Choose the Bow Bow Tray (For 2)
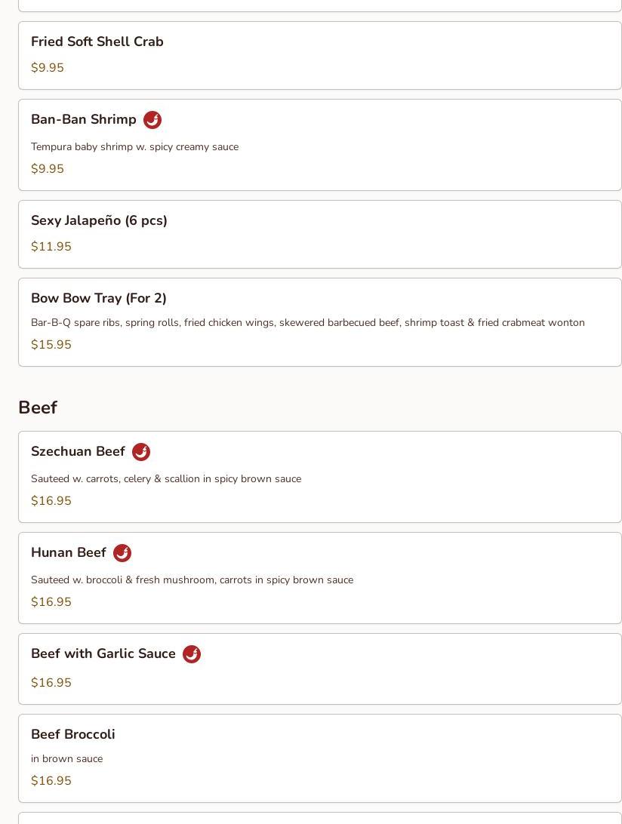Image resolution: width=622 pixels, height=824 pixels. coord(99,299)
